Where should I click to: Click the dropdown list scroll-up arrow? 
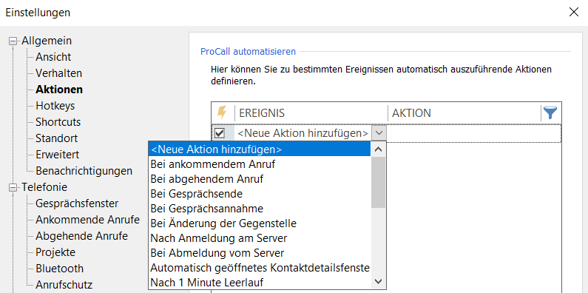[x=379, y=149]
